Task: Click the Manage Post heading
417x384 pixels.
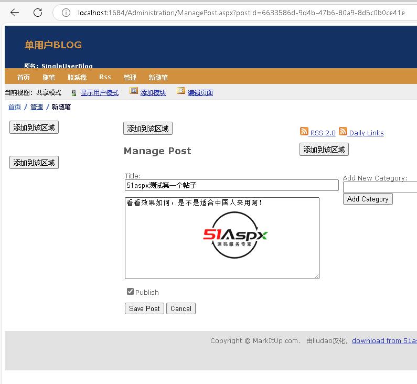Action: [157, 151]
